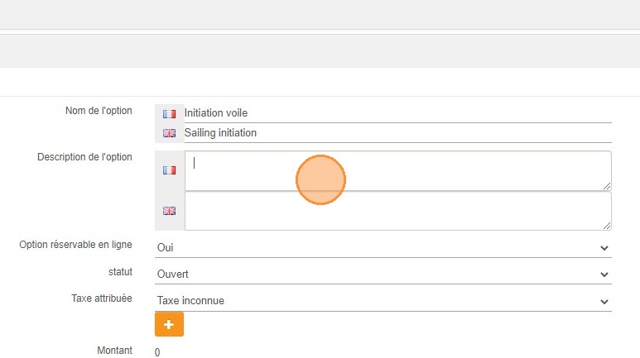Click the UK flag beside Sailing initiation
The image size is (640, 358).
coord(169,133)
